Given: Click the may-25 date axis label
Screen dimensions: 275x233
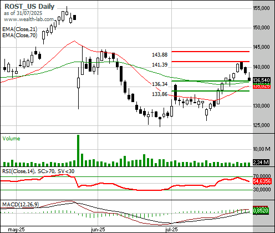Looking at the screenshot, I should coord(16,230).
